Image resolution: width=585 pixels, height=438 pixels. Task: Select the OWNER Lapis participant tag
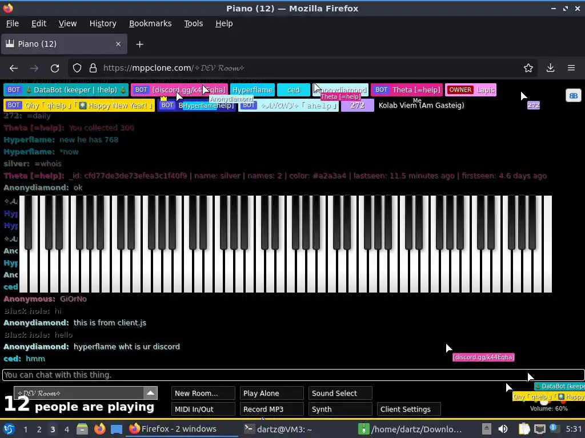[x=471, y=90]
